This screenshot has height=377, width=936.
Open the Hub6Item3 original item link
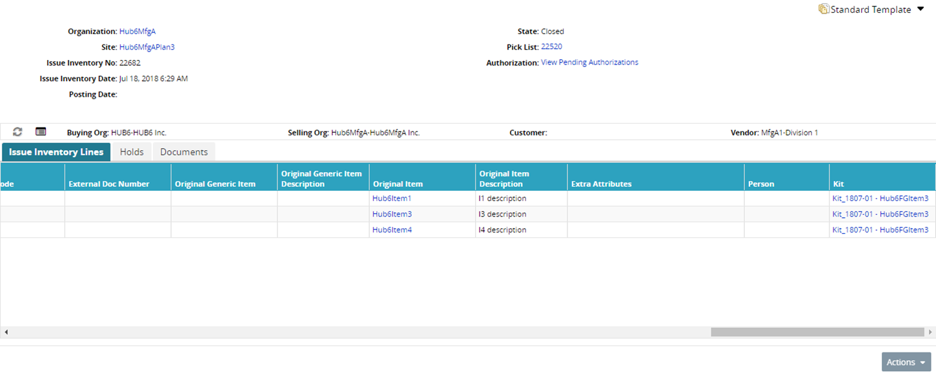392,214
